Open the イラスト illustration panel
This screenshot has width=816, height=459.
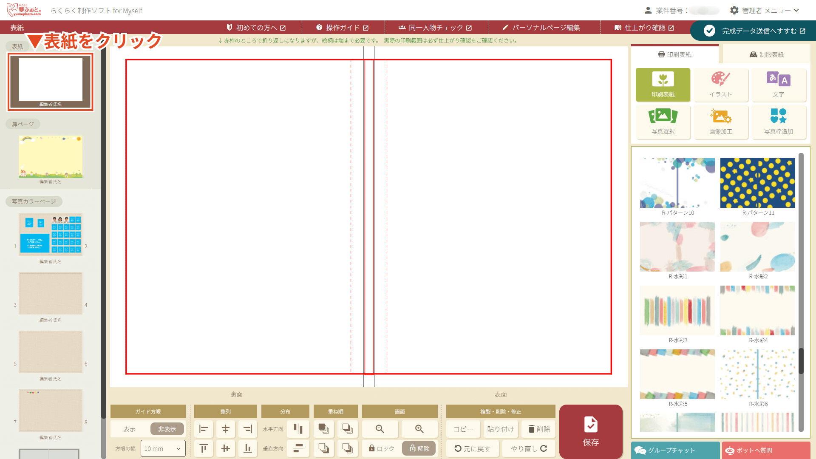click(x=720, y=85)
